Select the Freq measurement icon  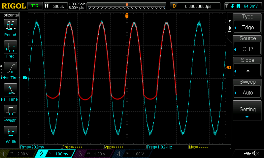(x=10, y=47)
